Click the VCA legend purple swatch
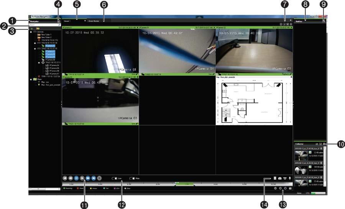Screen dimensions: 345x209 point(115,188)
